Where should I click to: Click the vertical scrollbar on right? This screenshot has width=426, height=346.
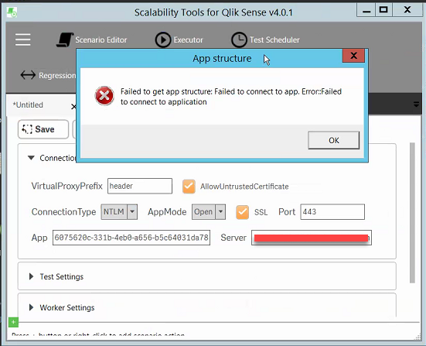click(x=412, y=213)
